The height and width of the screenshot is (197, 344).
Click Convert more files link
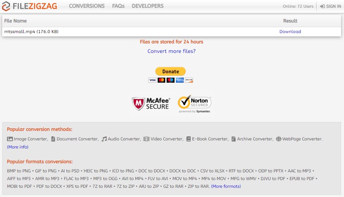point(171,51)
